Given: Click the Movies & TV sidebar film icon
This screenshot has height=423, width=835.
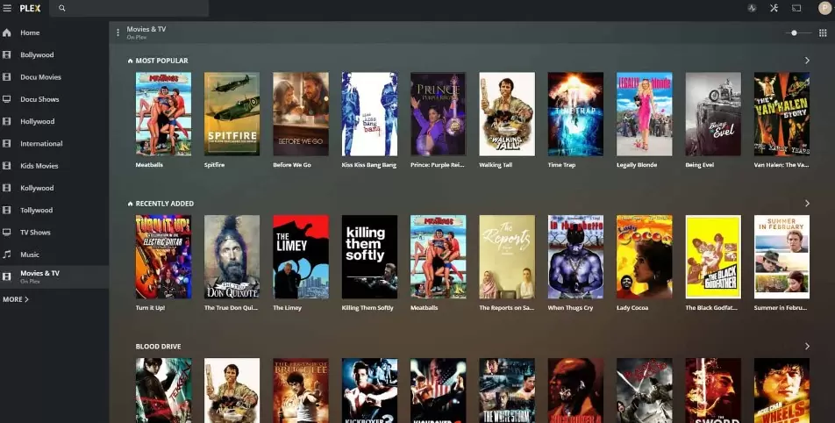Looking at the screenshot, I should click(7, 276).
